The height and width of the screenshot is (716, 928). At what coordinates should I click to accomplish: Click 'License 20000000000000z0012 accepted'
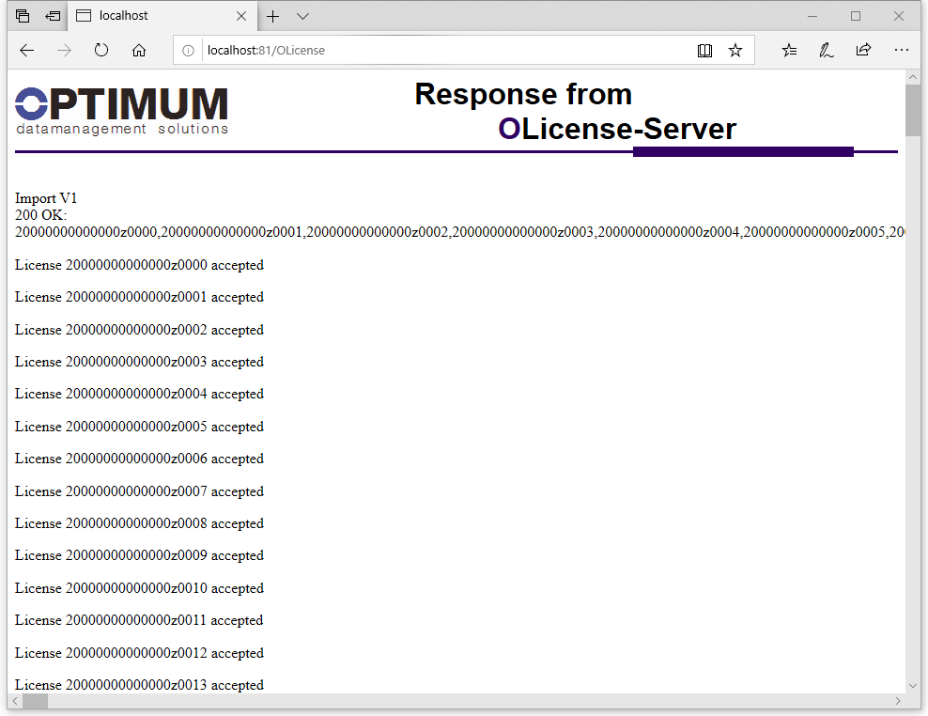(139, 653)
